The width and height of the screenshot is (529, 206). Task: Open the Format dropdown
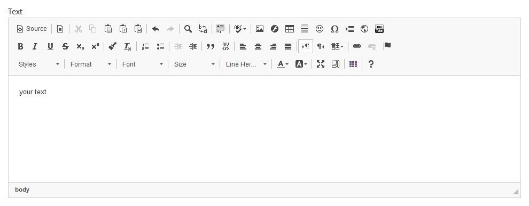click(x=90, y=64)
